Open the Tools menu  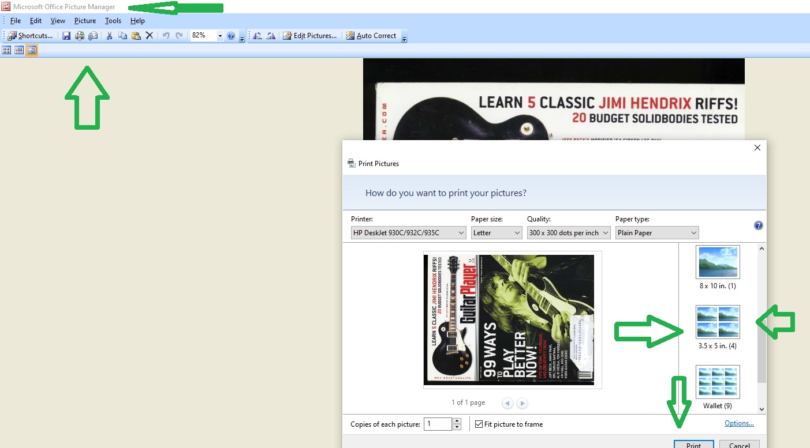[x=113, y=21]
